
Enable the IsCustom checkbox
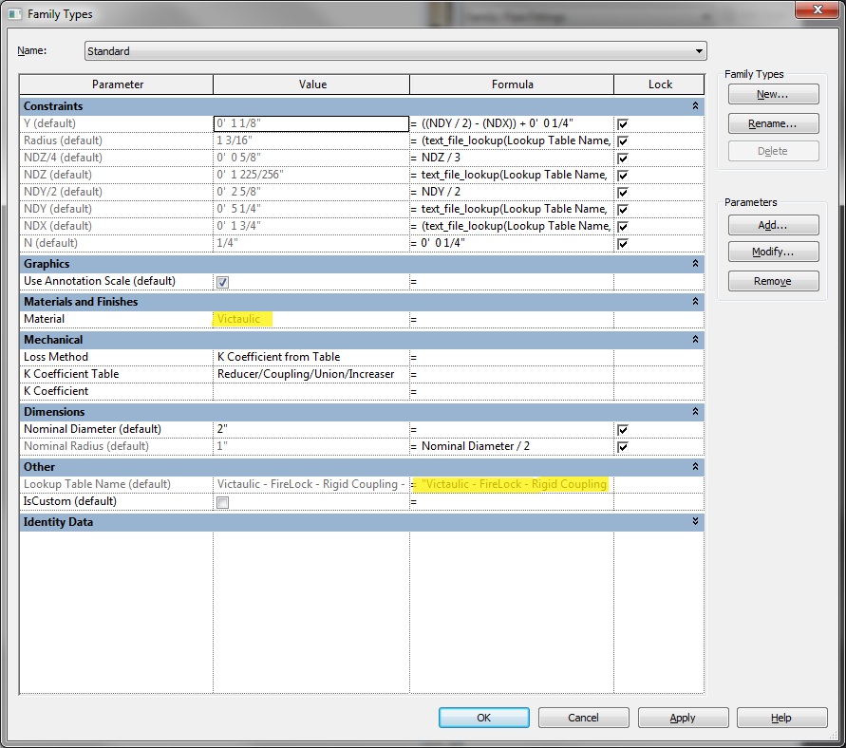[222, 502]
